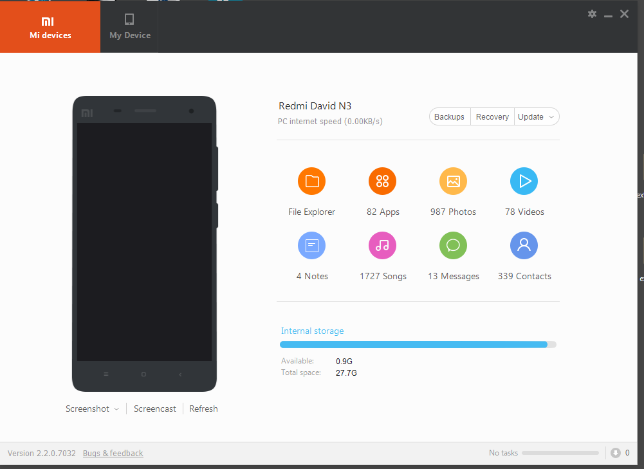Start Screencast of the phone
Screen dimensions: 644x469
tap(155, 409)
